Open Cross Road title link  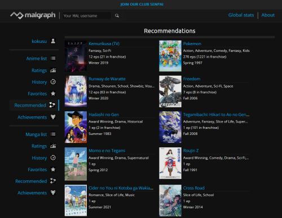click(x=193, y=188)
